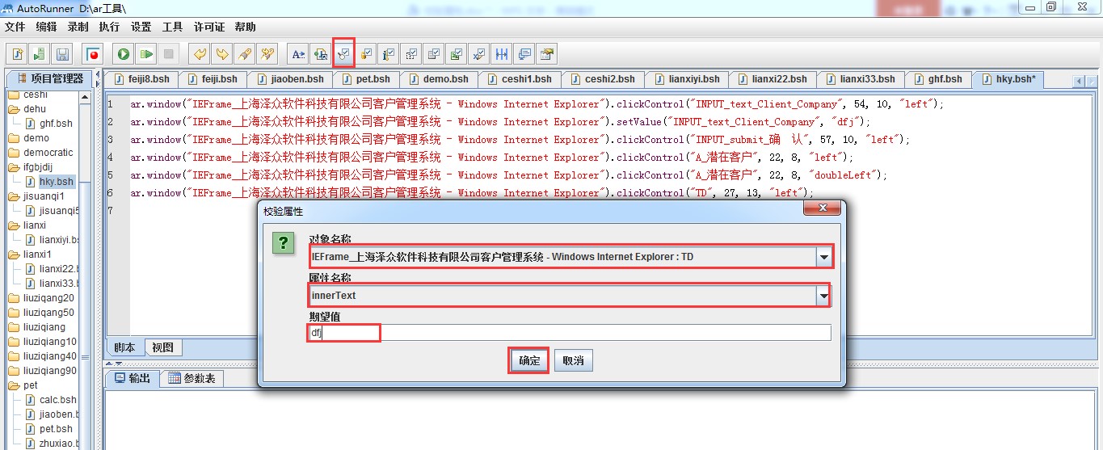
Task: Open the 文件 menu
Action: [15, 27]
